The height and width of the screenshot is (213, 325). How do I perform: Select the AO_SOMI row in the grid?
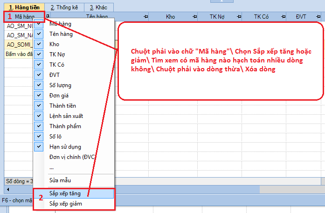[18, 44]
